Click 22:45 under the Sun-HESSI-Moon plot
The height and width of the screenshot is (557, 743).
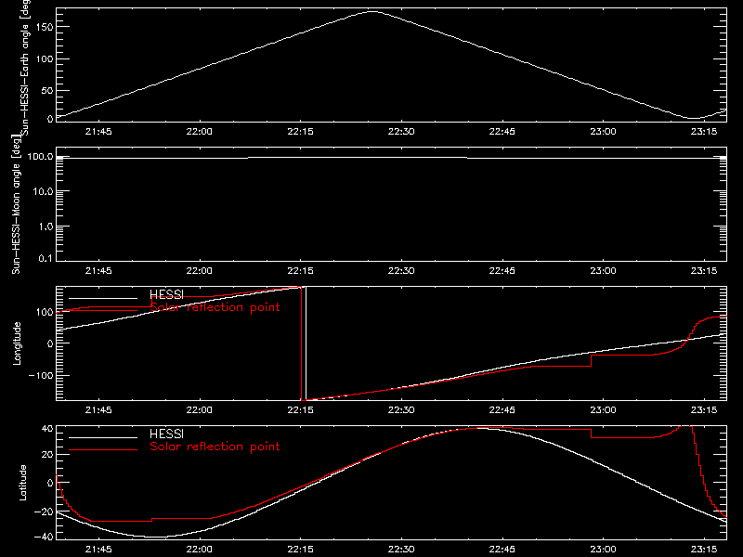point(502,271)
